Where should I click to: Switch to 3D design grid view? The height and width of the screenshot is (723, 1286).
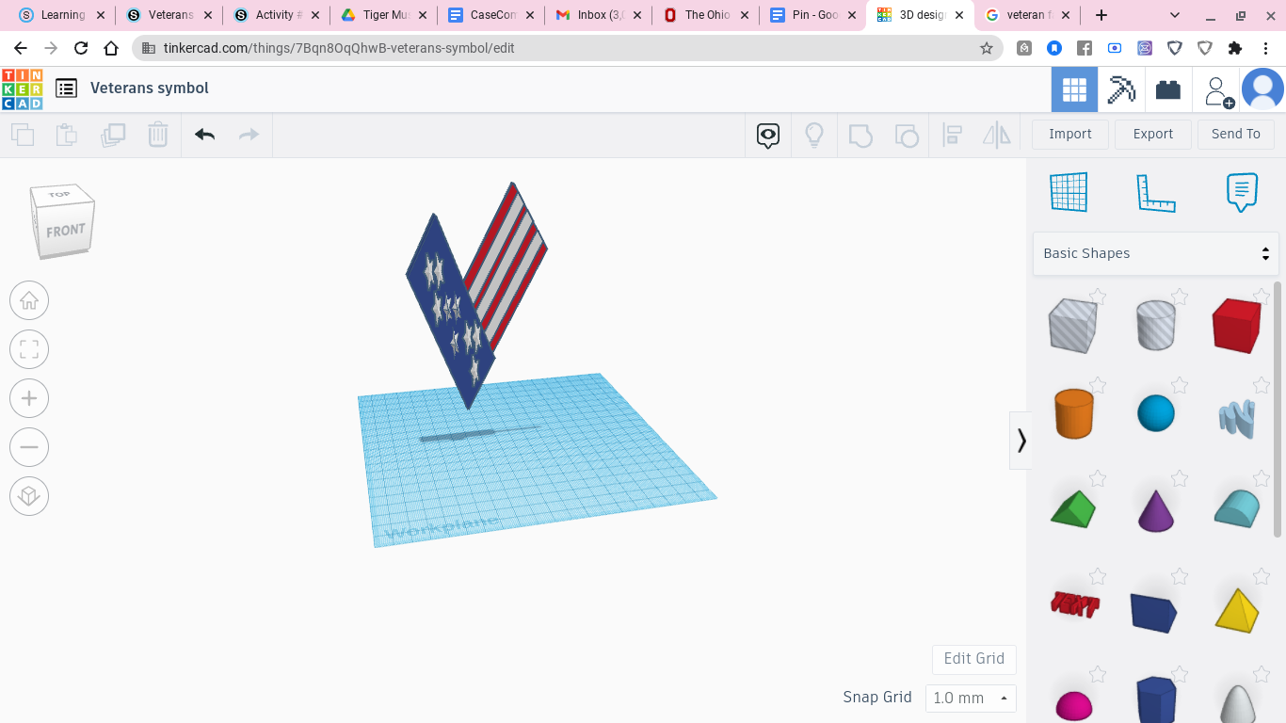tap(1074, 89)
